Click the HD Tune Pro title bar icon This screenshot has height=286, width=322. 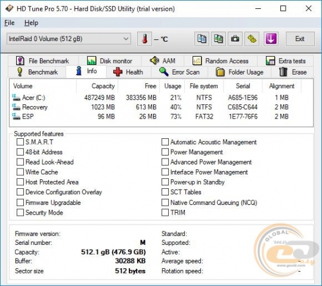pyautogui.click(x=9, y=8)
